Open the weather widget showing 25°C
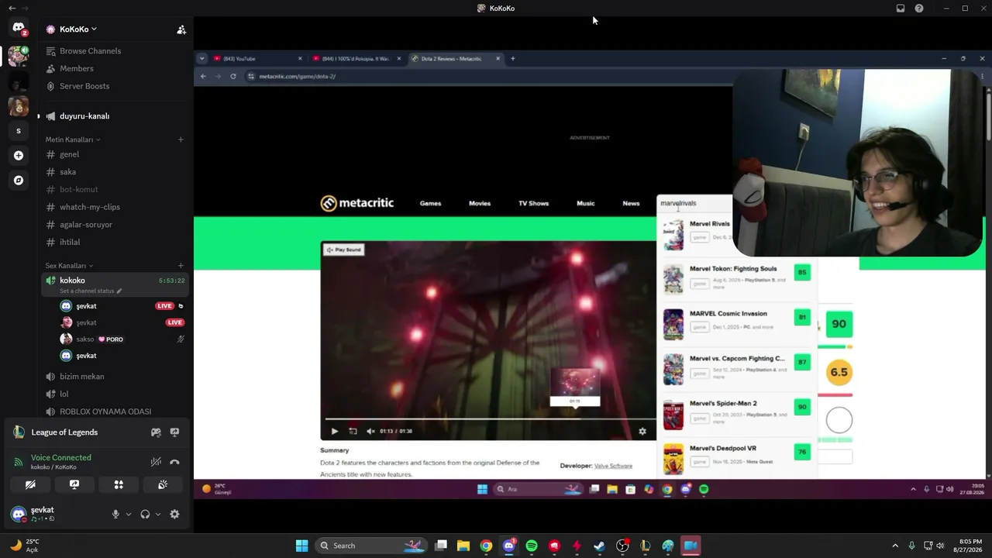 tap(24, 546)
